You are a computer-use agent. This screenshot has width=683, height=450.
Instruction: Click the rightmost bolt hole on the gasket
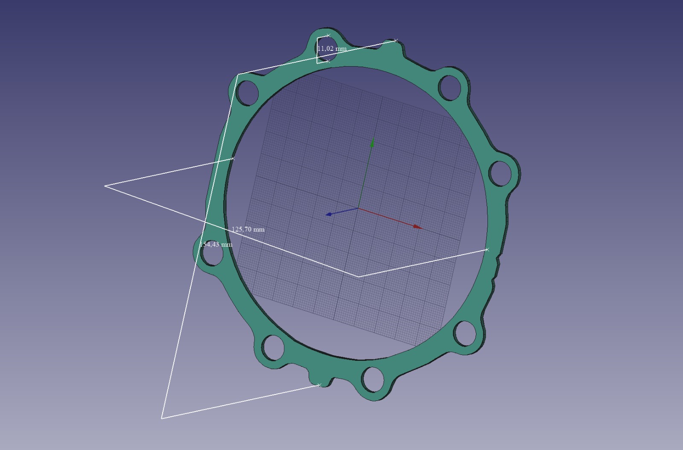point(500,173)
